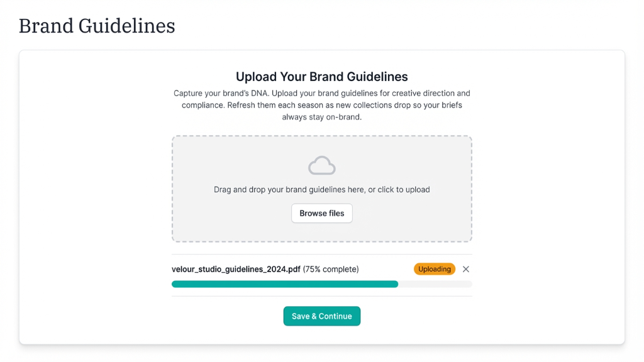Click the "click to upload" phrase in drop zone
The image size is (644, 362).
click(x=404, y=189)
